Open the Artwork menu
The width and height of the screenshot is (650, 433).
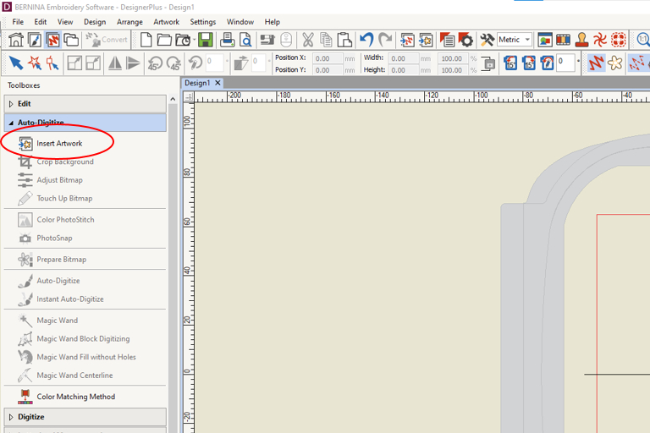click(166, 22)
